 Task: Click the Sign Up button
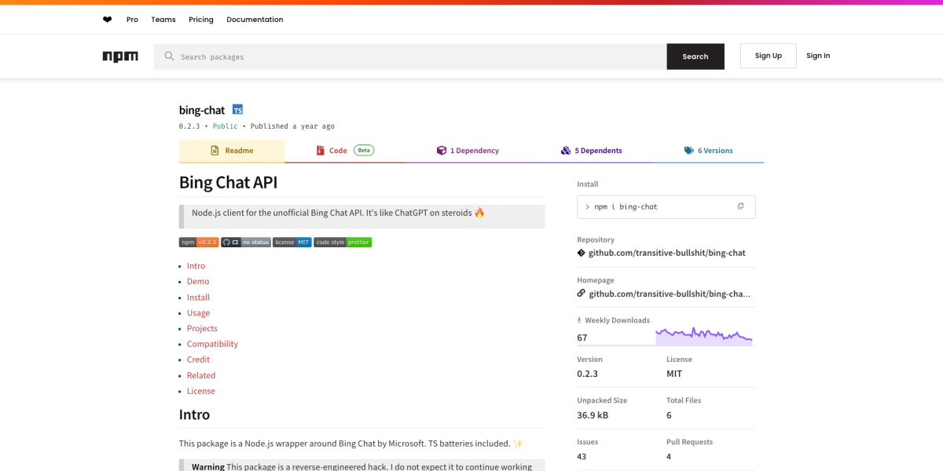768,56
